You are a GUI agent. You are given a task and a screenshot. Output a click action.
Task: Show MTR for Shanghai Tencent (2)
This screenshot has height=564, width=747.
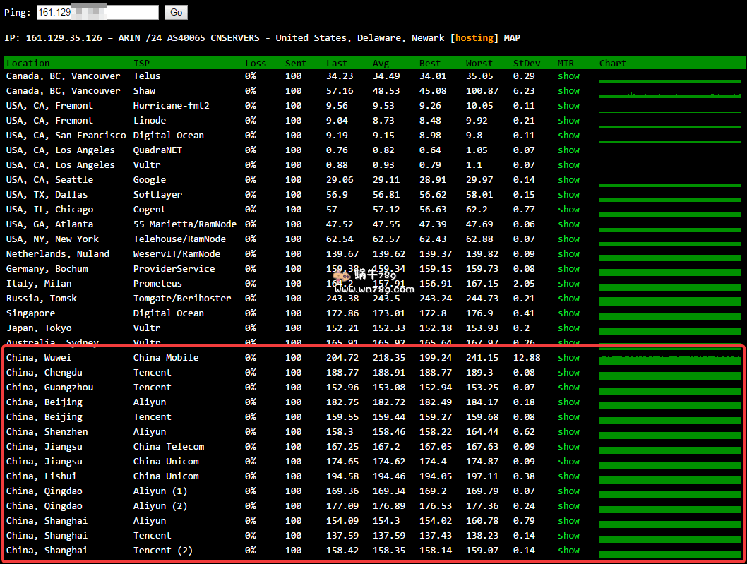tap(568, 551)
